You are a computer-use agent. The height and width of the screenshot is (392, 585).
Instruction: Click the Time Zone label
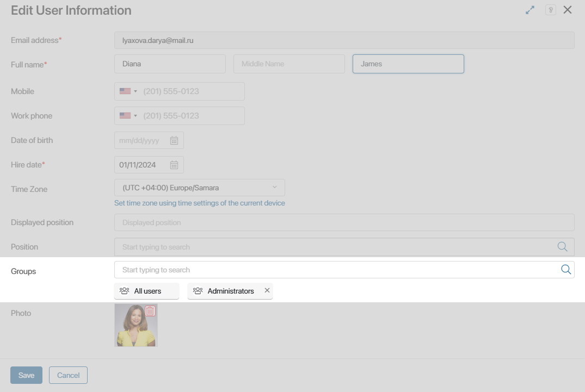pyautogui.click(x=29, y=189)
